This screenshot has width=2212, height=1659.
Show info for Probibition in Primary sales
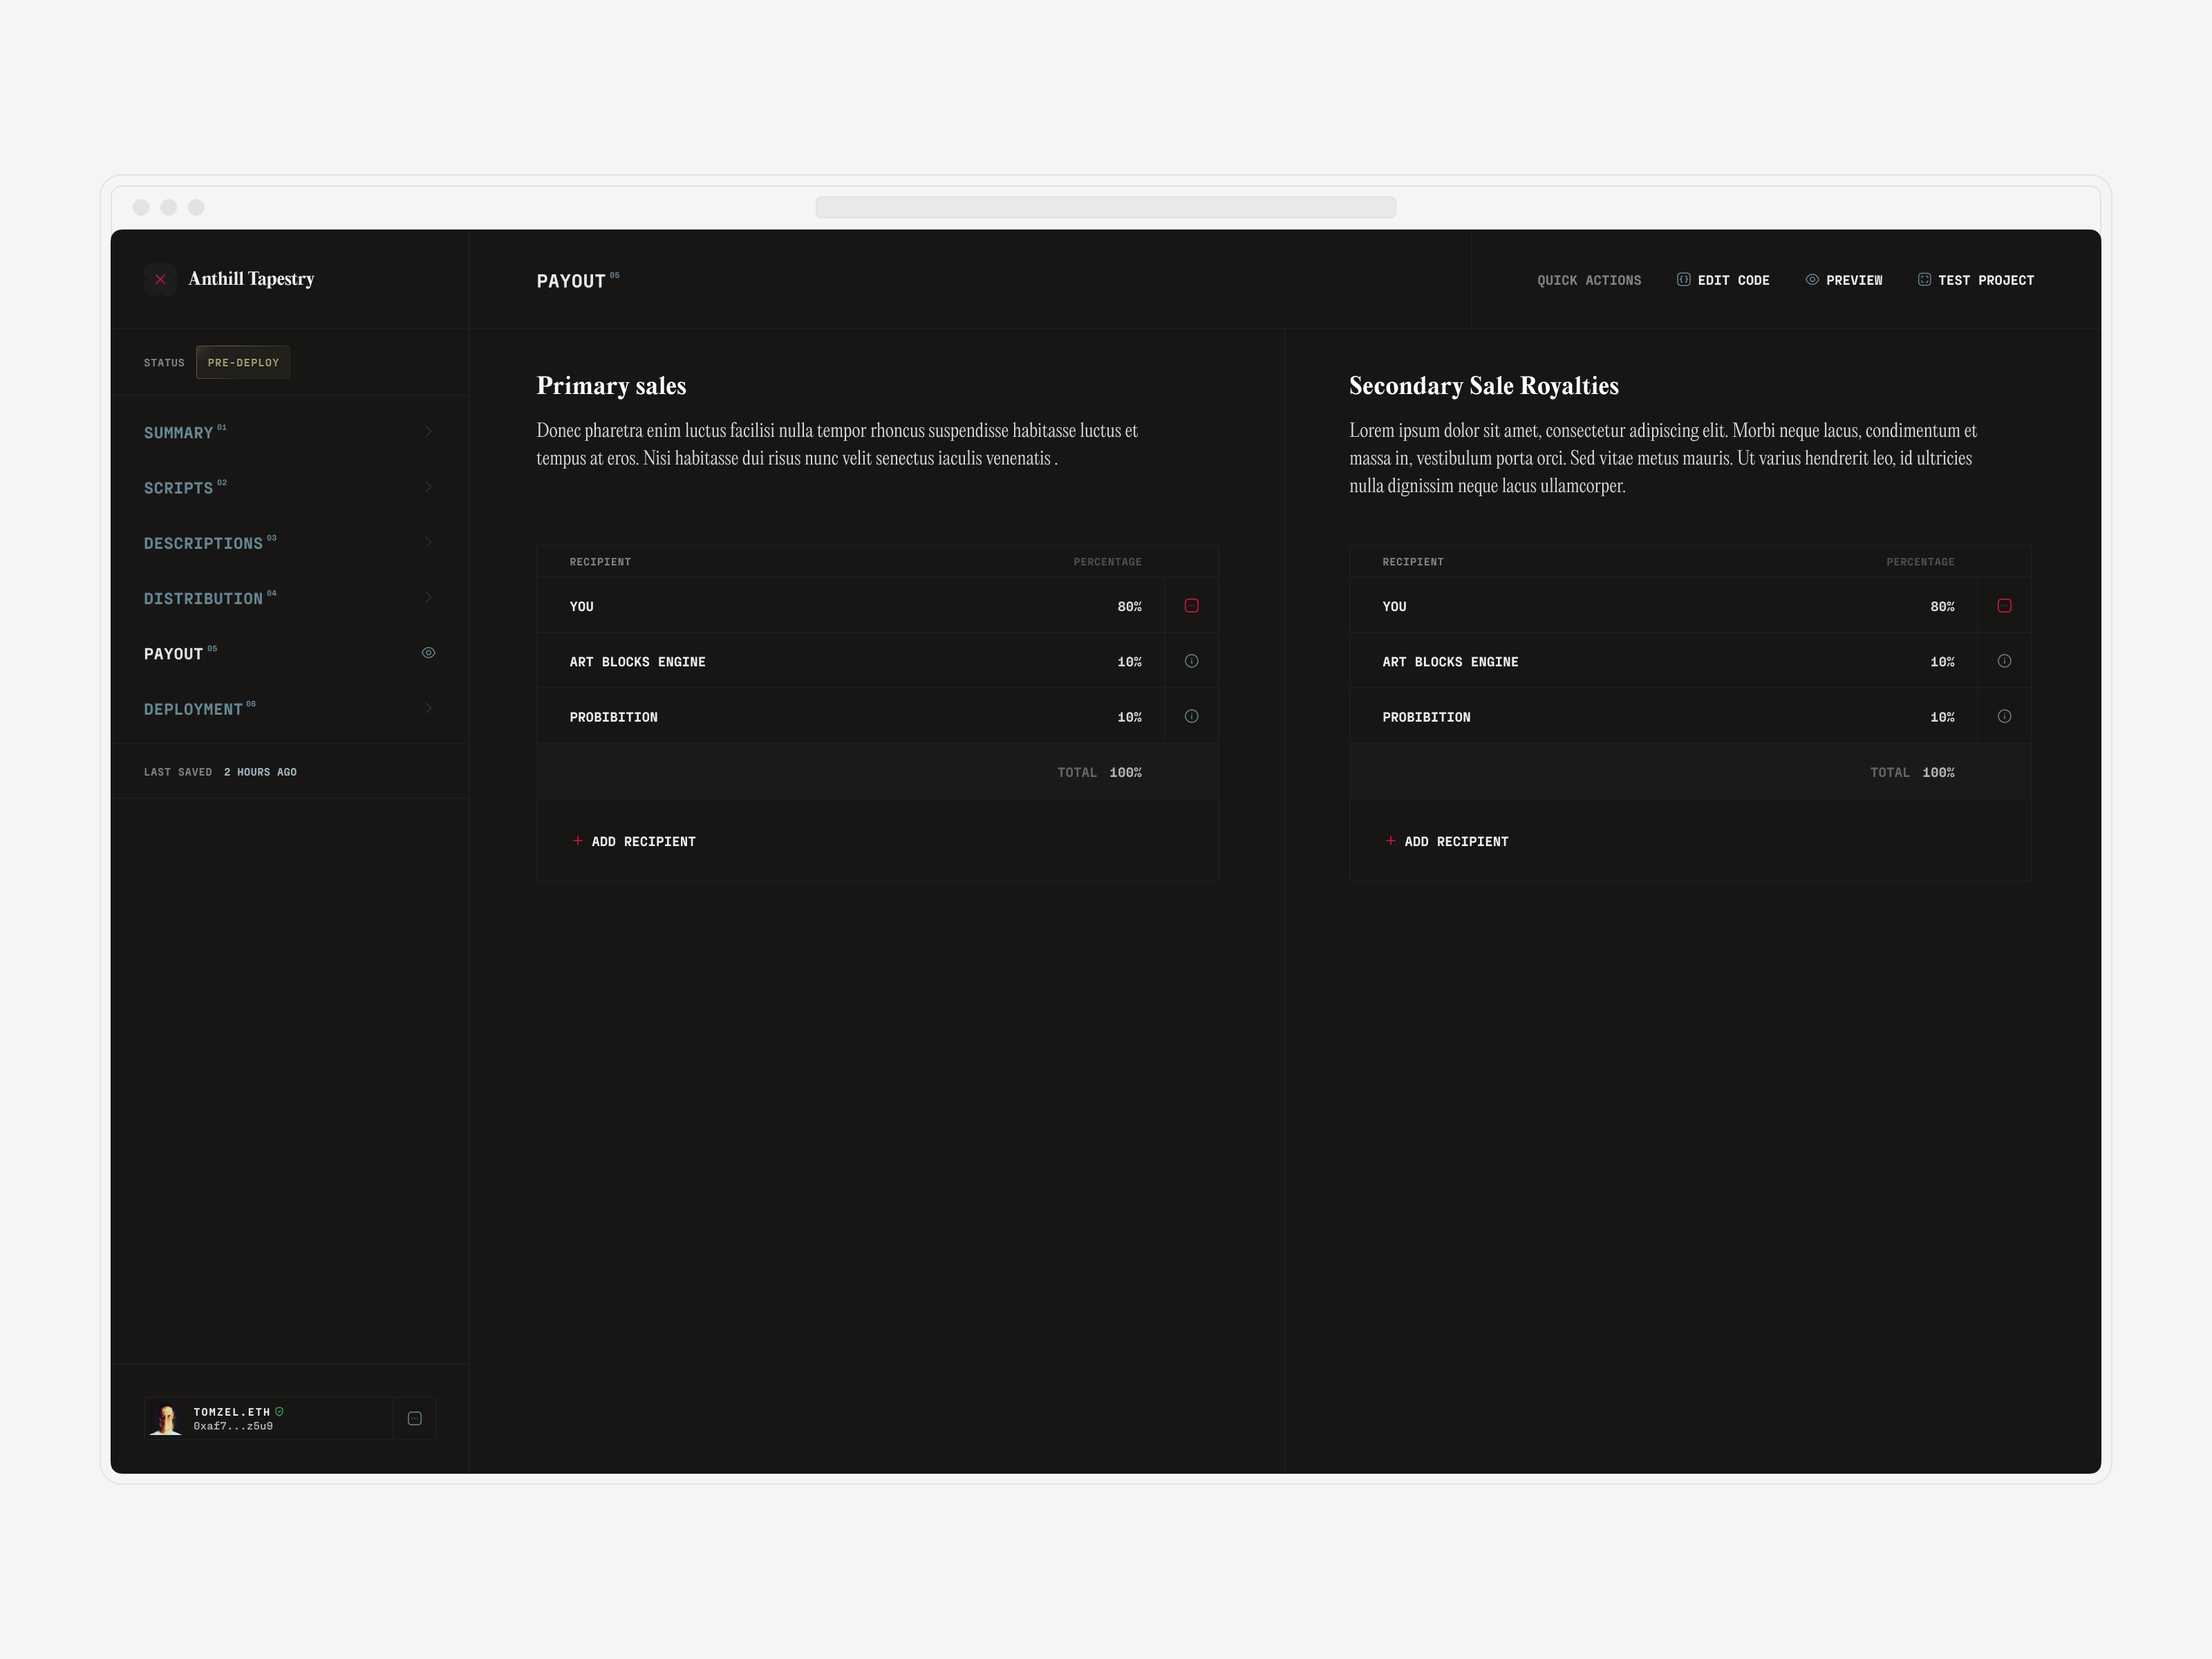click(1191, 716)
